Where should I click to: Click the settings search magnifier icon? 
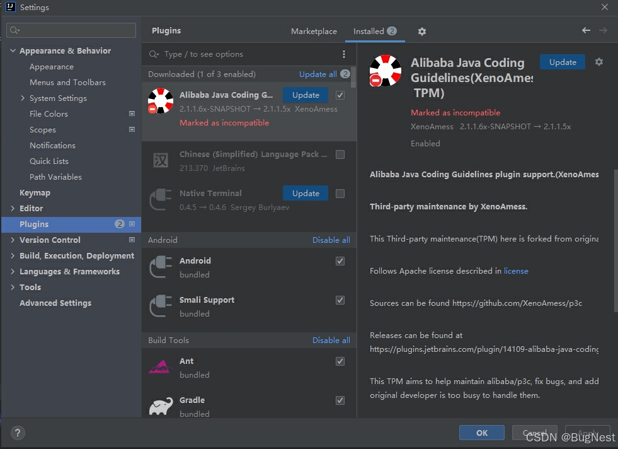click(x=14, y=30)
